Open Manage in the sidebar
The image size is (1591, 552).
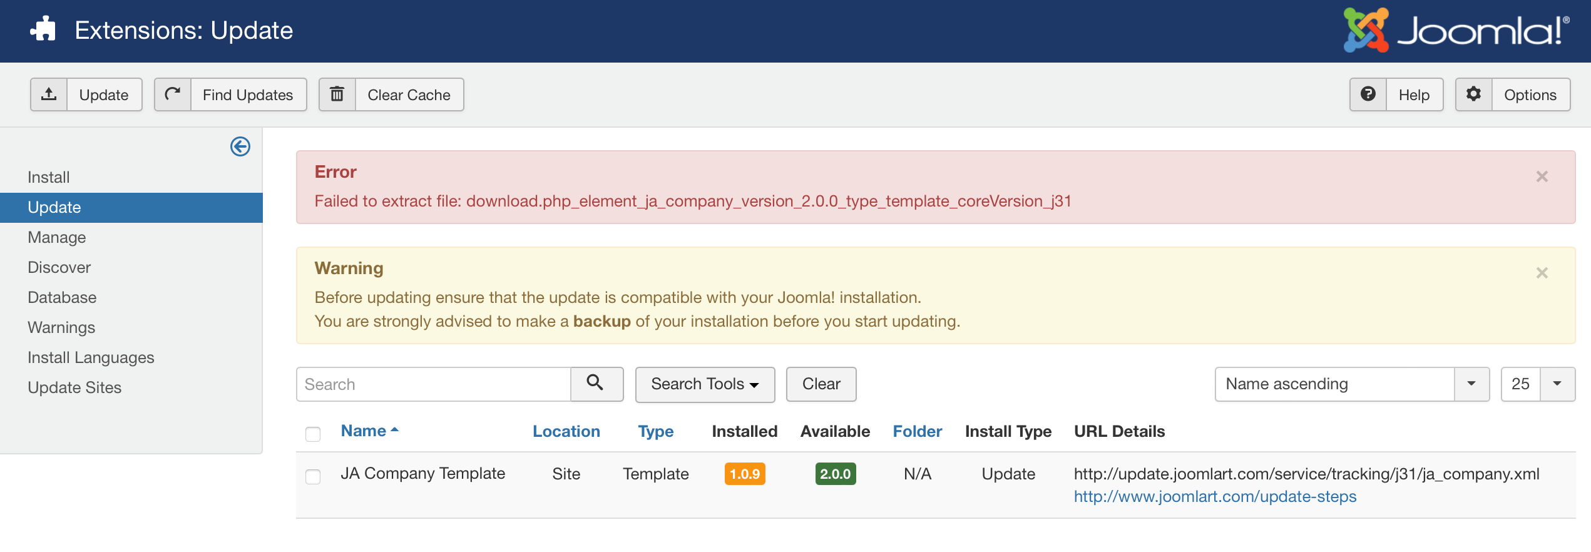tap(57, 237)
